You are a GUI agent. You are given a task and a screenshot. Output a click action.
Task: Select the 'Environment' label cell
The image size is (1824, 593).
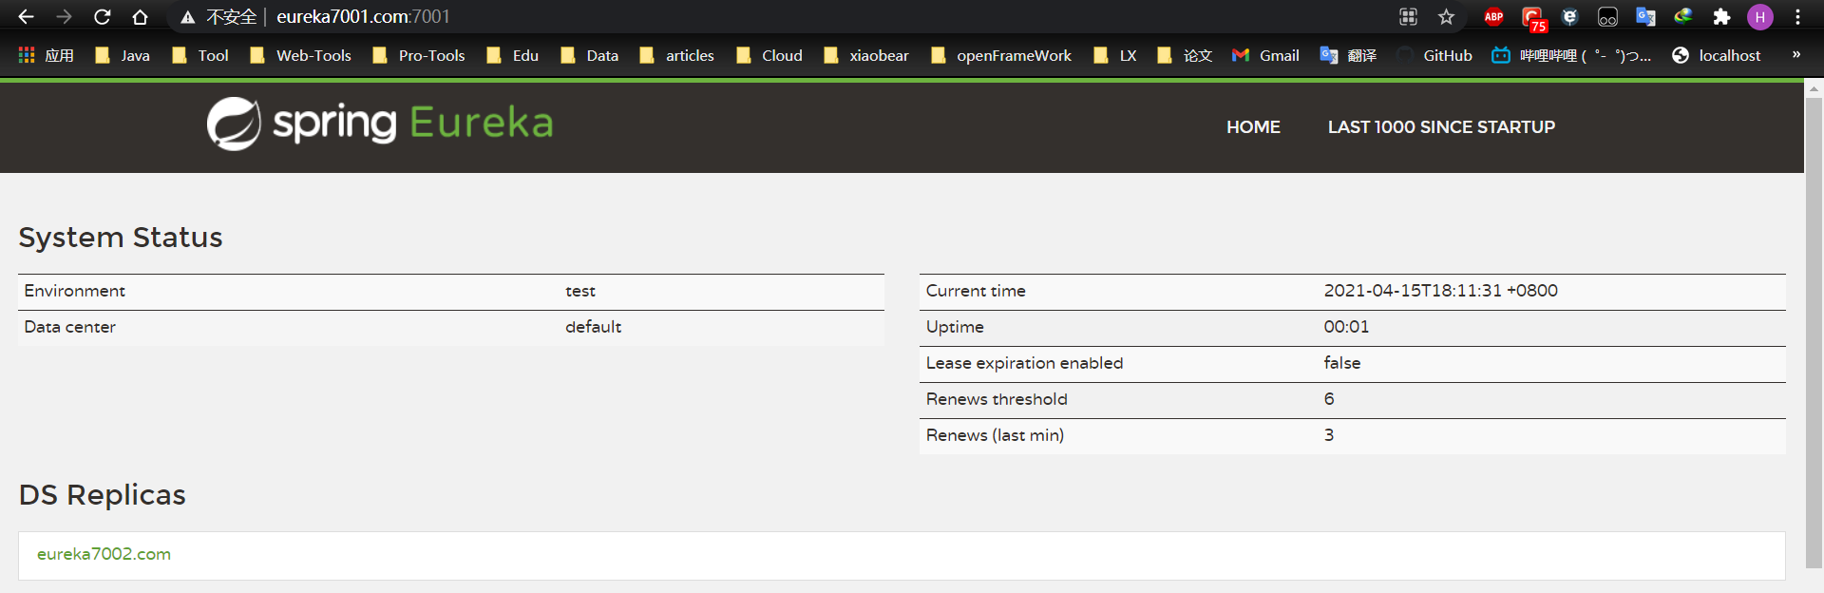pos(74,291)
